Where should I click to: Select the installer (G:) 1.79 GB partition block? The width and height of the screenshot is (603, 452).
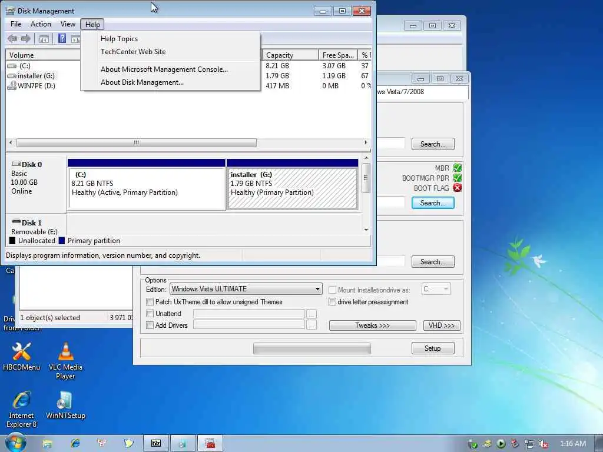(x=292, y=184)
